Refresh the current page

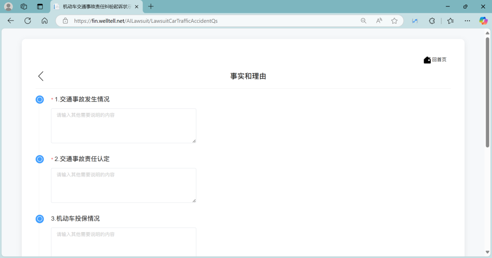click(x=28, y=20)
